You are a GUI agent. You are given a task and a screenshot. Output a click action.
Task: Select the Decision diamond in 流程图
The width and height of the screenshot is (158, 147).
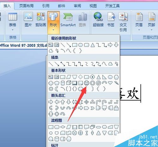(x=63, y=127)
